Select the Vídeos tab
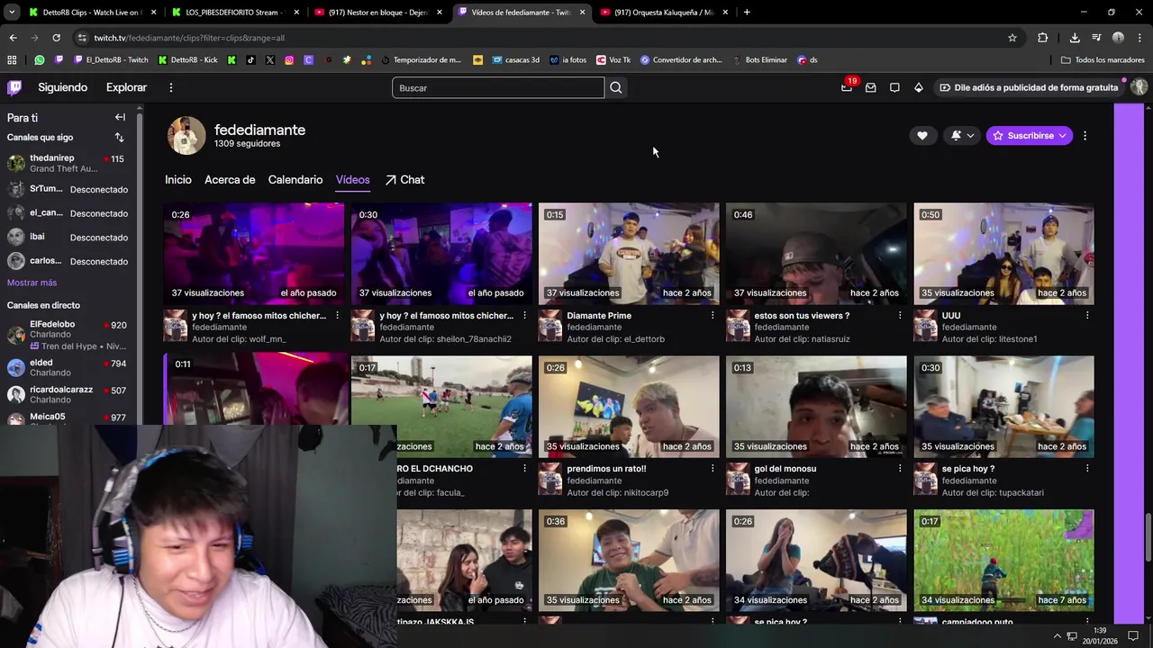Image resolution: width=1153 pixels, height=648 pixels. tap(352, 180)
